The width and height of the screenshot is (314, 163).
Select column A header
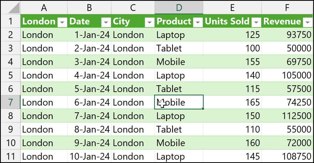click(44, 8)
